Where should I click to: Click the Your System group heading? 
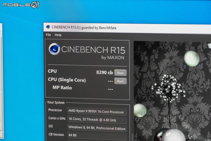tap(56, 102)
